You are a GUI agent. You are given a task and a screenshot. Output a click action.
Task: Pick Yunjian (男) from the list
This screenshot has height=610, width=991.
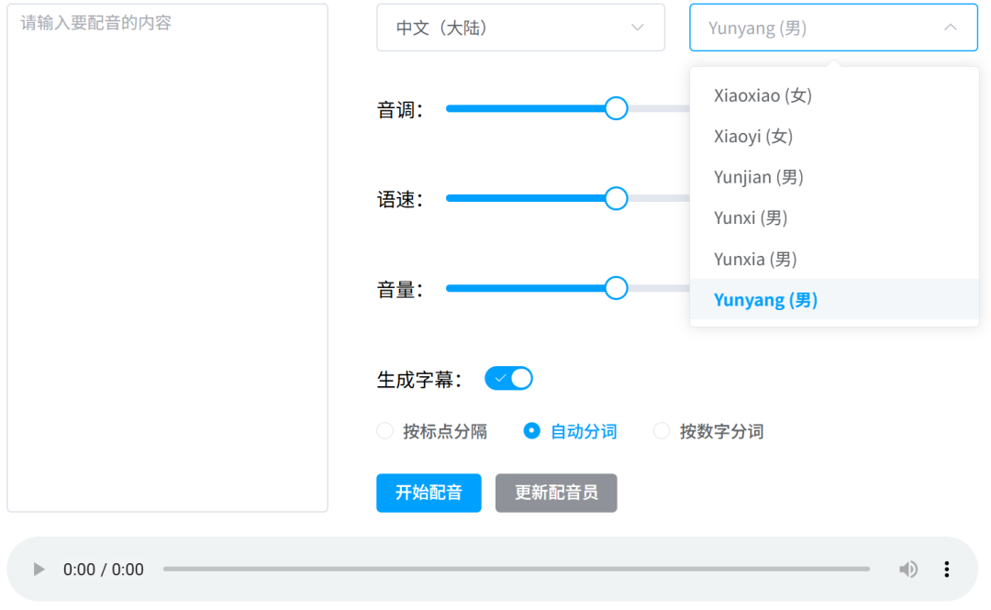tap(758, 177)
